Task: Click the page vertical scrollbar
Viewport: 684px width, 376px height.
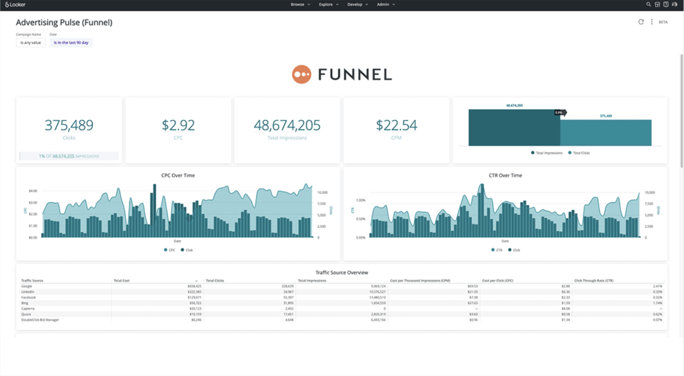Action: (x=681, y=111)
